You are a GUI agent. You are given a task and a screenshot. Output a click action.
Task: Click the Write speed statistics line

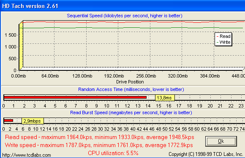click(99, 145)
